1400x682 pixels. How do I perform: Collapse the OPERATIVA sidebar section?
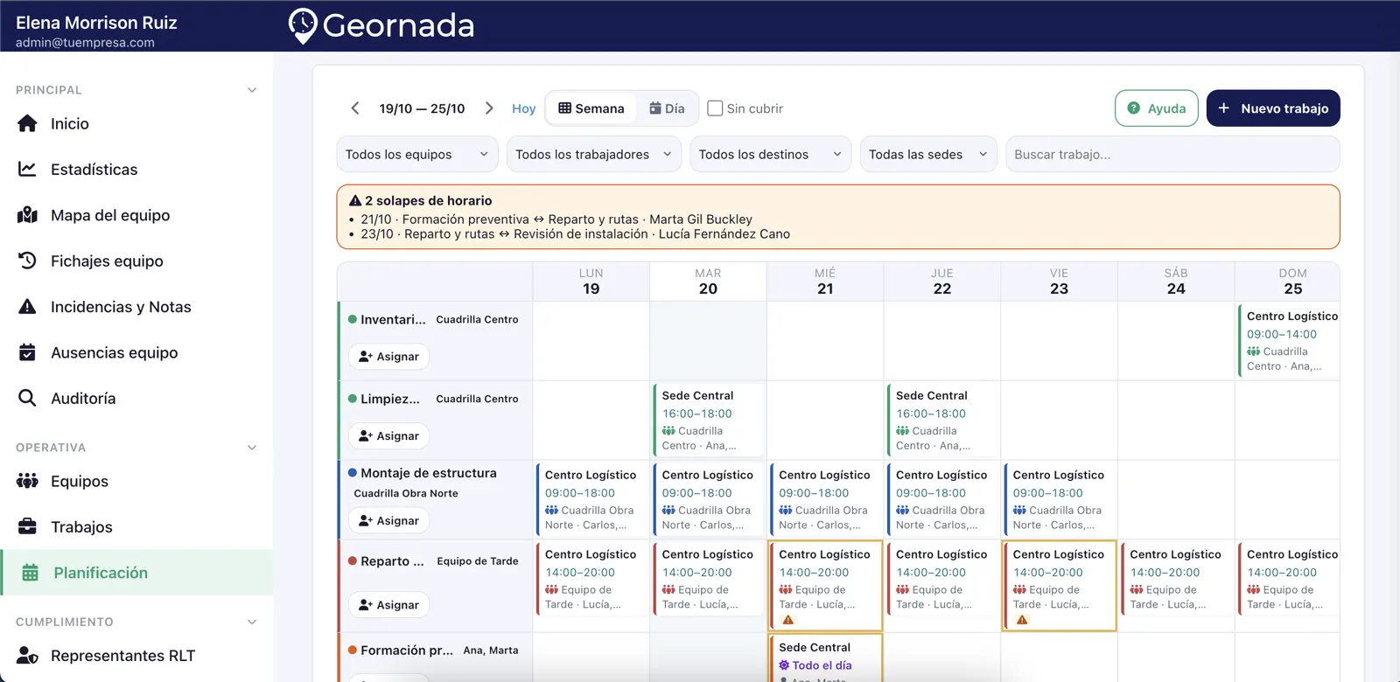tap(252, 448)
